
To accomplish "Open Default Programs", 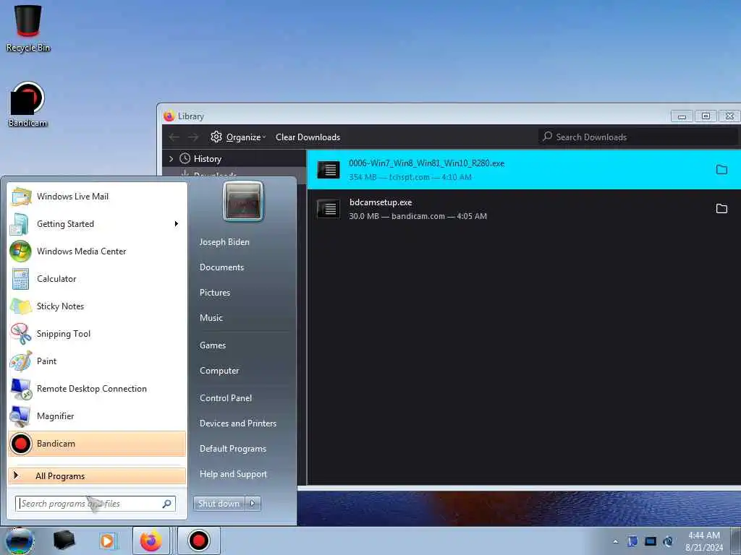I will (x=233, y=449).
